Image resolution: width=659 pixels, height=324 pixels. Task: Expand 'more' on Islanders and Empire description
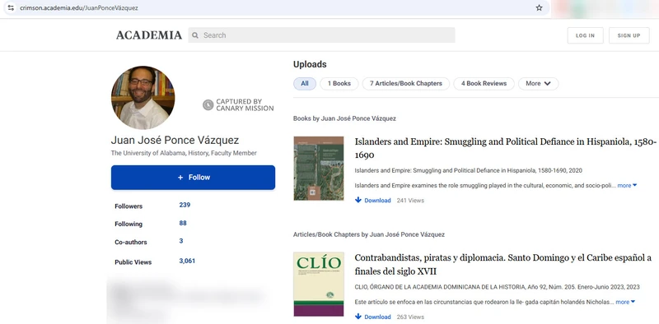point(627,186)
